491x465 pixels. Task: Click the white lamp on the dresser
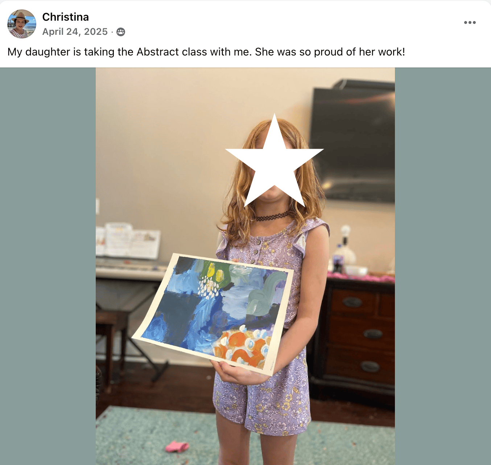click(344, 248)
